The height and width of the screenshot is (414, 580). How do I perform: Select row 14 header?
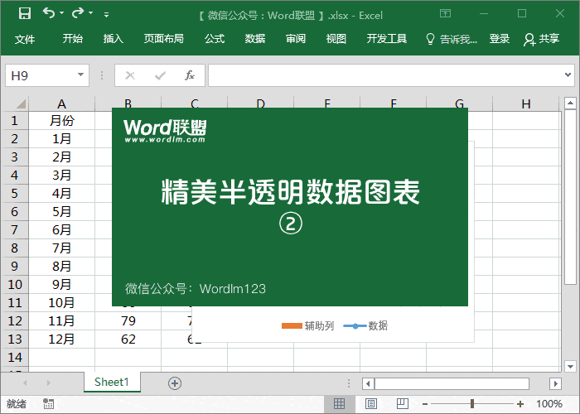coord(14,358)
